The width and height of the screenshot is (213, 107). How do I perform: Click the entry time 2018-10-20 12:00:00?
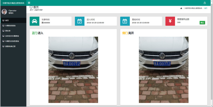point(95,23)
